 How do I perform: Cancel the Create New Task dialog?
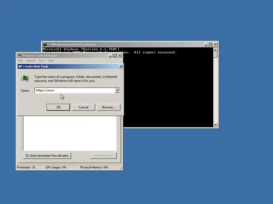(x=83, y=107)
